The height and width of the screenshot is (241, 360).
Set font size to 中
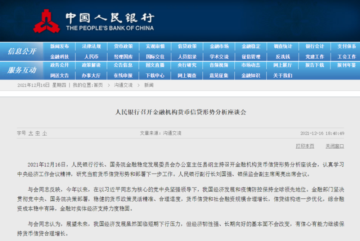38,133
